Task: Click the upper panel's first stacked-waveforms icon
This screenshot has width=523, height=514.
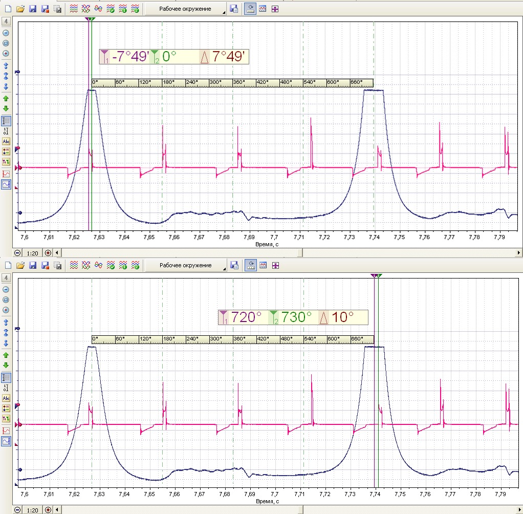Action: (x=74, y=9)
